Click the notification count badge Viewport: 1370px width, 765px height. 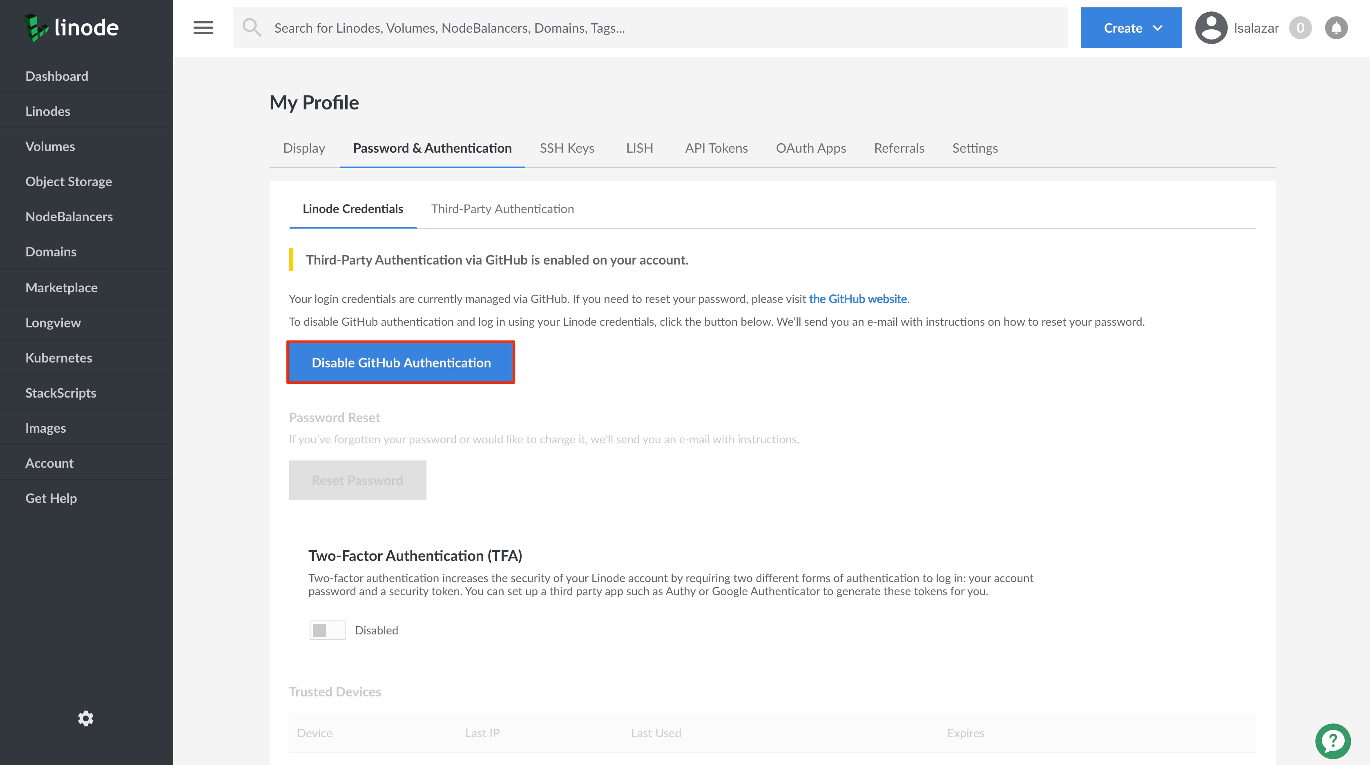tap(1300, 28)
